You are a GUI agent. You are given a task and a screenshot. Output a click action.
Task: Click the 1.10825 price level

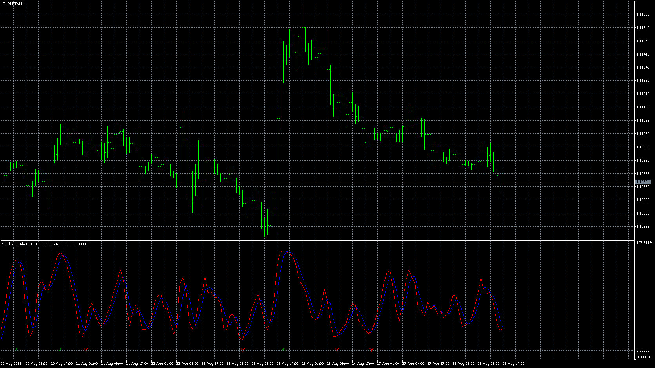coord(642,174)
